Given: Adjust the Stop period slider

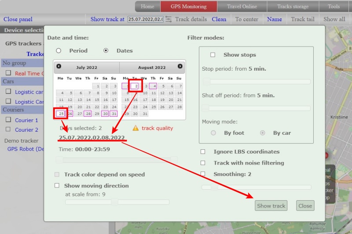Looking at the screenshot, I should [x=207, y=82].
